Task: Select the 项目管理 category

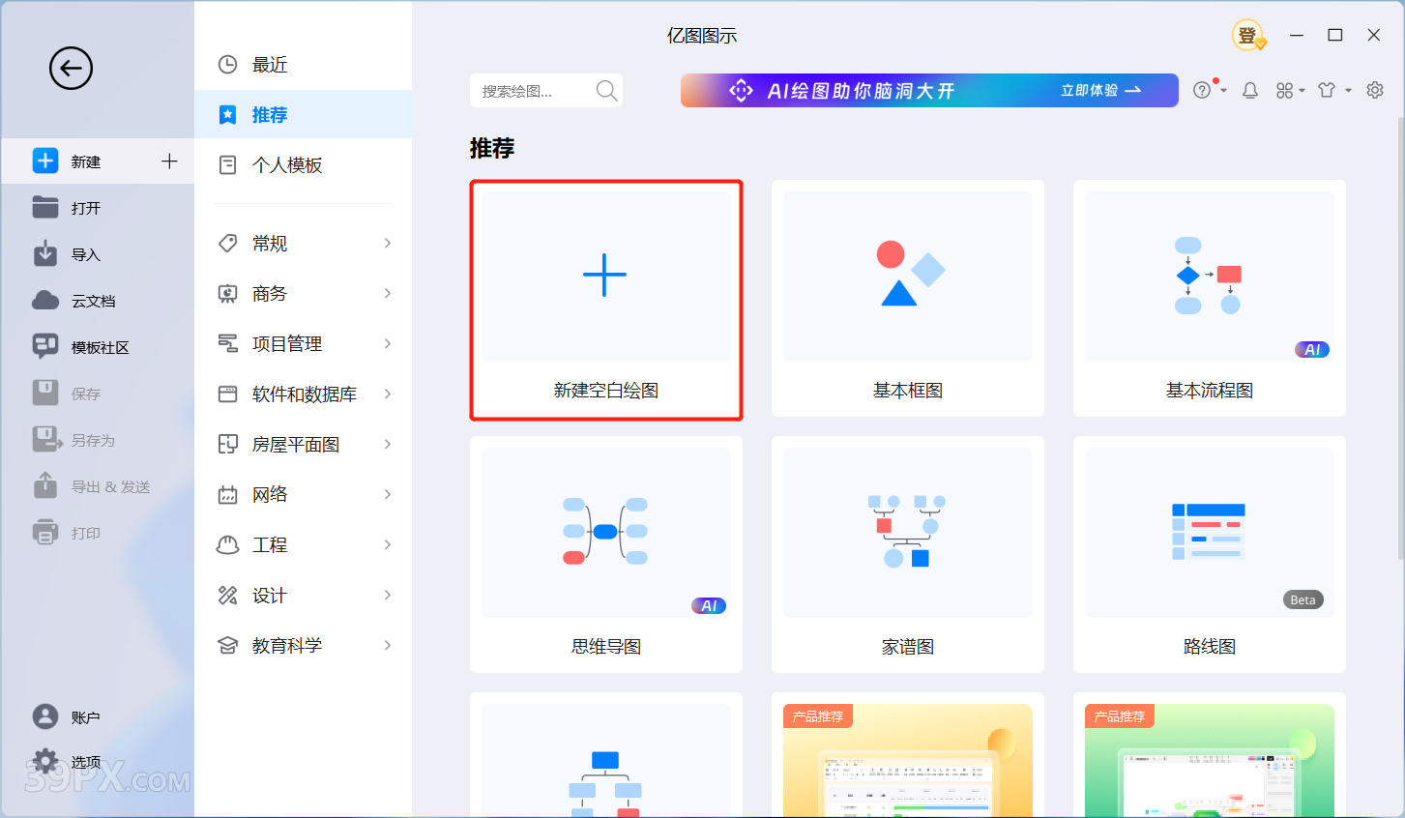Action: coord(303,343)
